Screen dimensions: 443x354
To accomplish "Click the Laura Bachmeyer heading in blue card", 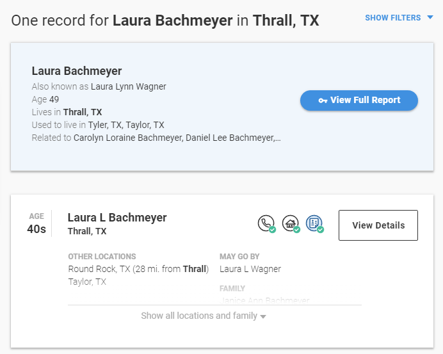I will point(77,71).
